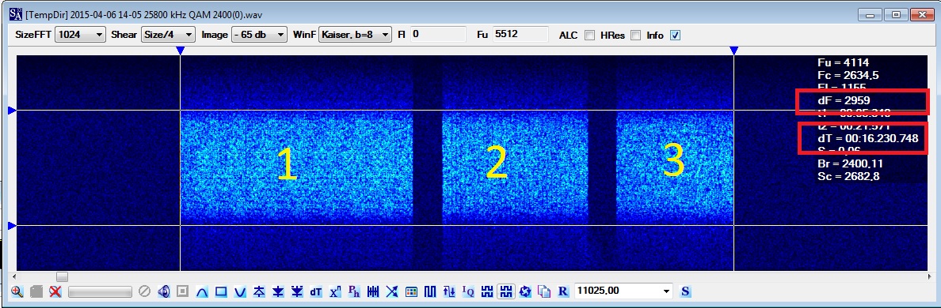941x308 pixels.
Task: Click the bold R icon
Action: (562, 292)
